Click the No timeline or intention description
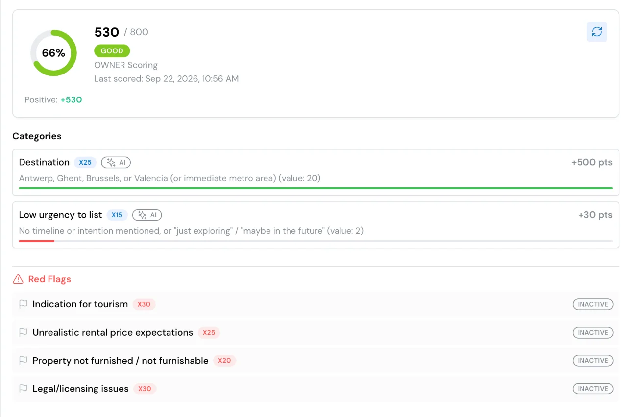The image size is (631, 417). [x=191, y=231]
